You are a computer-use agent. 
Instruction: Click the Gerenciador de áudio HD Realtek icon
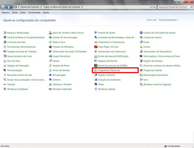pyautogui.click(x=50, y=51)
